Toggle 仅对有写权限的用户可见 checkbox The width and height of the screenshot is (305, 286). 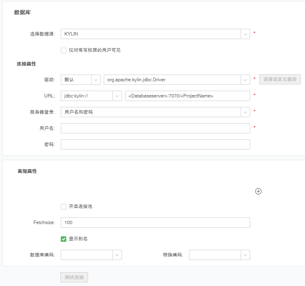64,50
